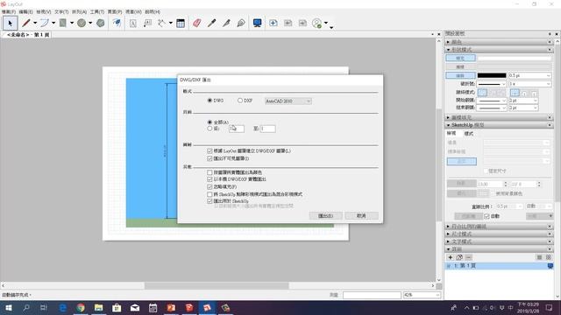Toggle the ignore fills (F) checkbox
The width and height of the screenshot is (561, 315).
tap(209, 186)
